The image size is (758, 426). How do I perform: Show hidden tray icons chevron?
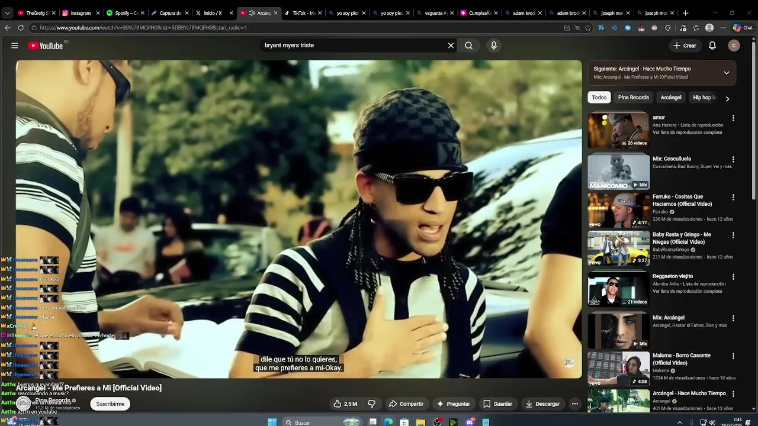679,422
